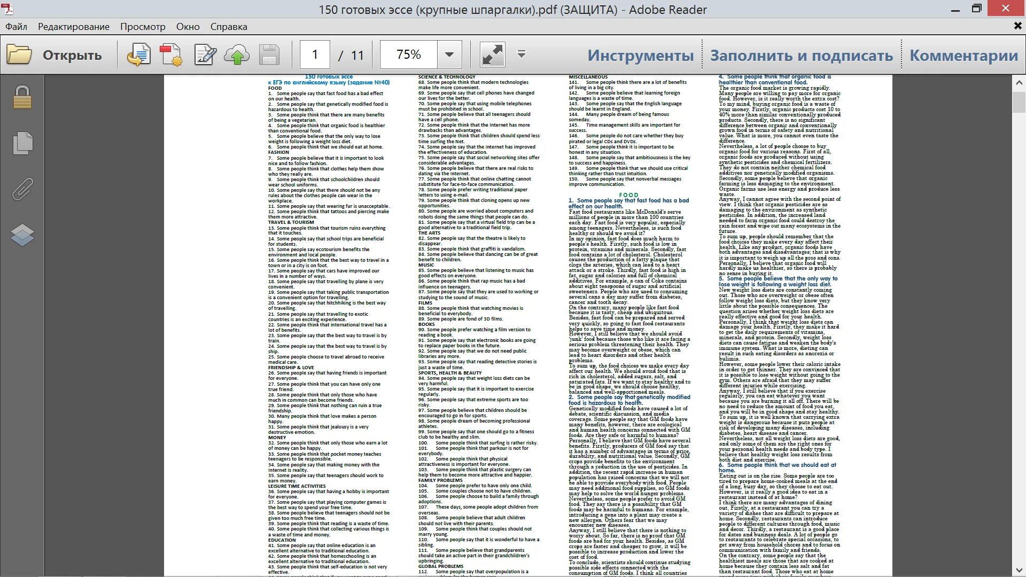The height and width of the screenshot is (577, 1026).
Task: Open the Заполнить и подписать panel
Action: click(x=802, y=55)
